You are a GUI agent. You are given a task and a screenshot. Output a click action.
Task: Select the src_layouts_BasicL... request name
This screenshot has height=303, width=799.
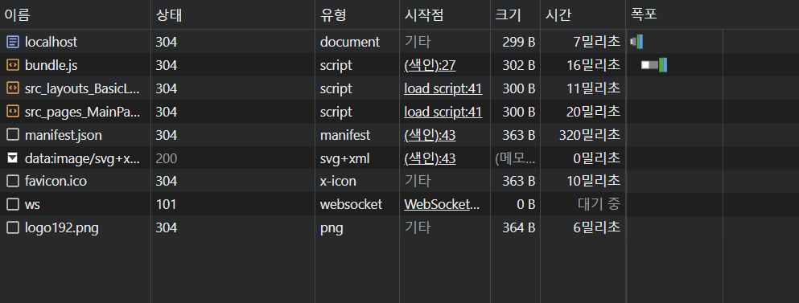[x=82, y=88]
